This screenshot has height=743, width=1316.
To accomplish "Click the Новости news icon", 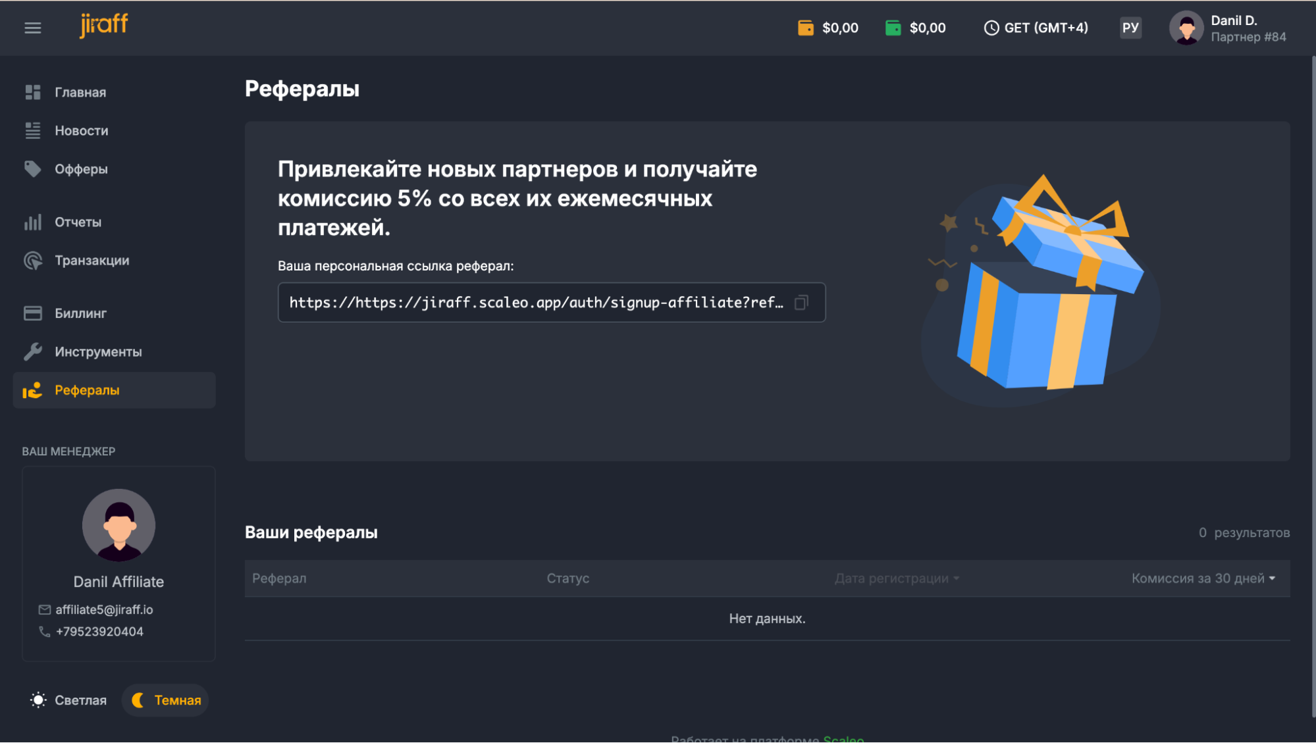I will 33,130.
